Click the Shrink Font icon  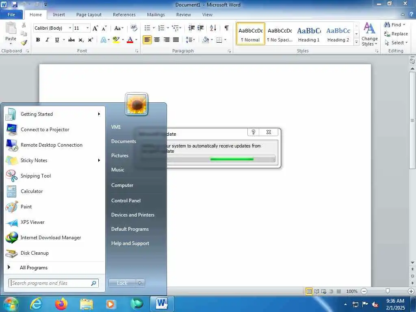coord(104,28)
